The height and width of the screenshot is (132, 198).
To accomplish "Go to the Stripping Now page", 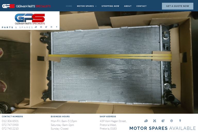I will click(x=110, y=6).
